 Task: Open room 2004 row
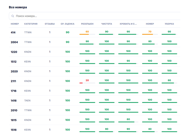pyautogui.click(x=95, y=42)
